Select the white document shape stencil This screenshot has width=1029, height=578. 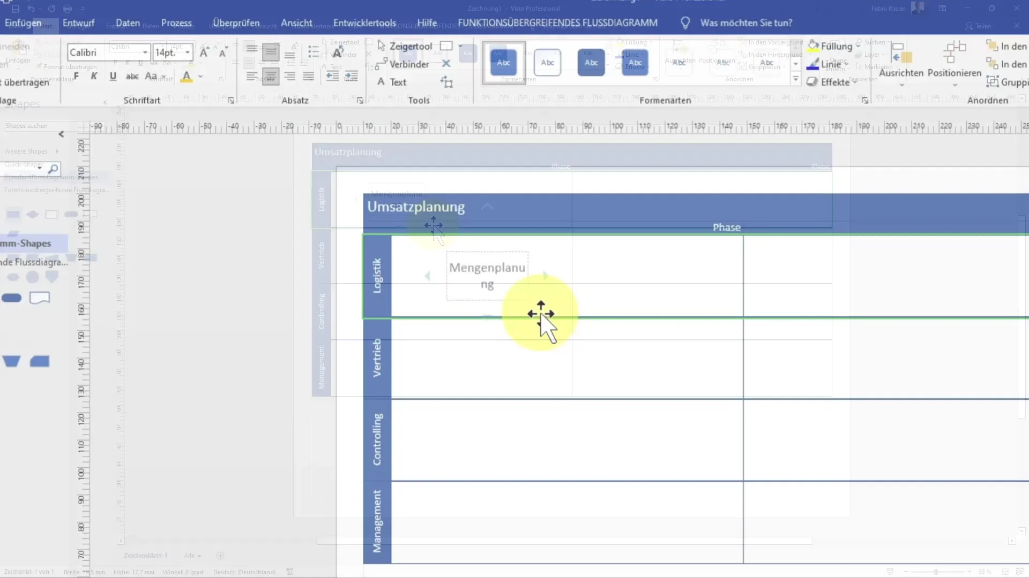[x=40, y=298]
